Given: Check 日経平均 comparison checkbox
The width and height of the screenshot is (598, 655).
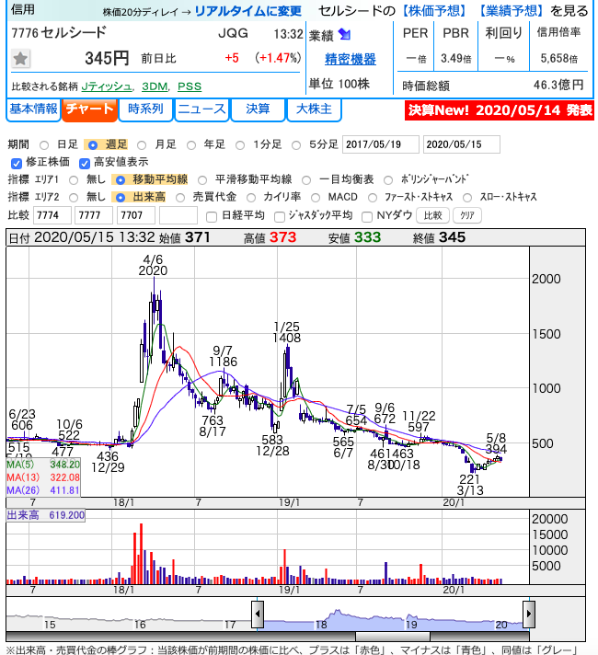Looking at the screenshot, I should (x=212, y=216).
